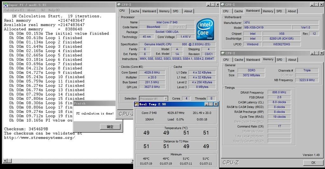Viewport: 325px width, 169px height.
Task: Switch to Memory tab in first CPU-Z
Action: [164, 11]
